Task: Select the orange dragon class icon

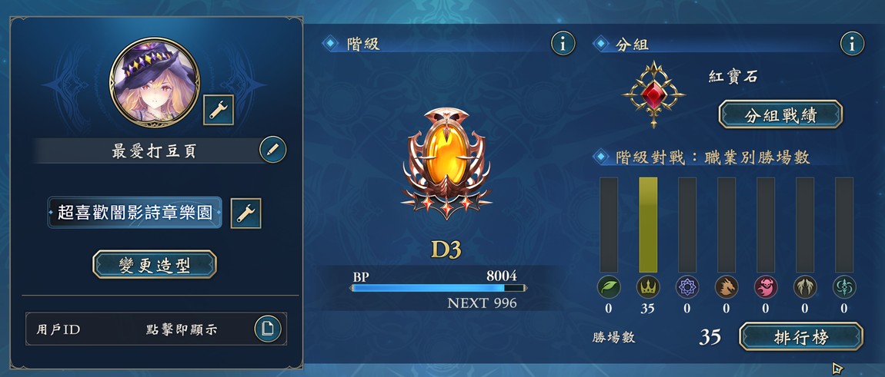Action: (x=726, y=287)
